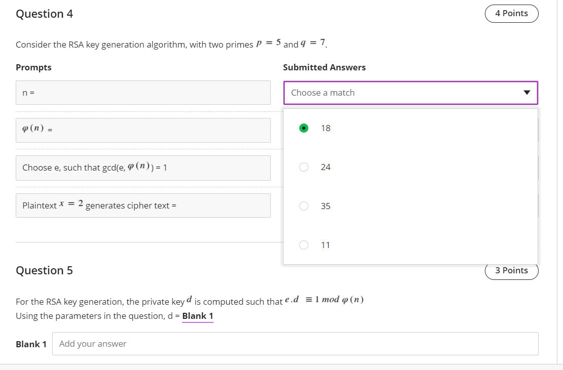Click the Plaintext x = 2 prompt box

point(143,205)
